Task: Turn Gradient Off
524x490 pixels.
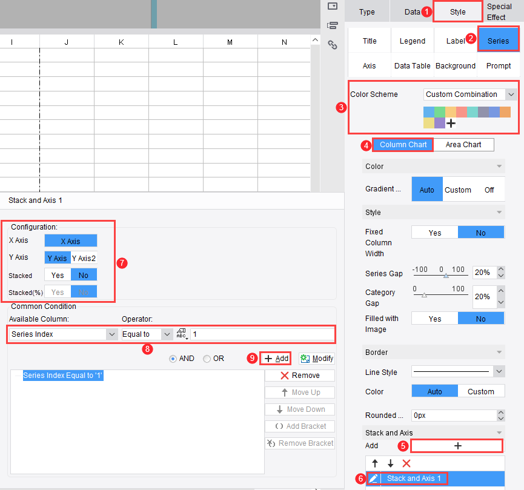Action: (489, 190)
